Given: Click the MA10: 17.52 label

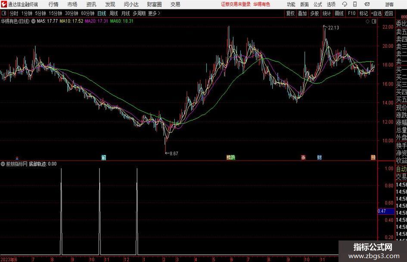Looking at the screenshot, I should coord(71,21).
